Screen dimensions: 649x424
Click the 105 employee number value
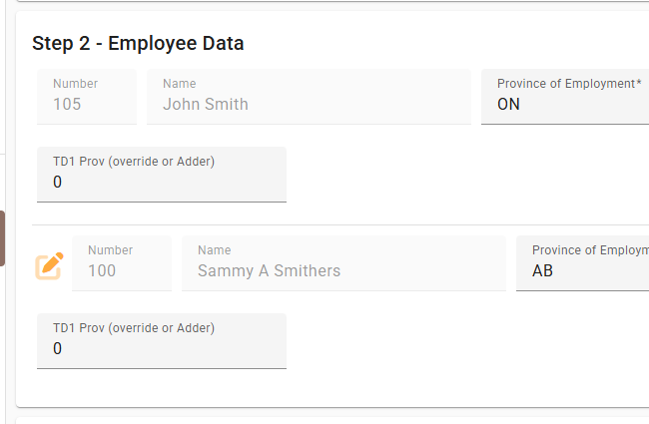(x=67, y=105)
